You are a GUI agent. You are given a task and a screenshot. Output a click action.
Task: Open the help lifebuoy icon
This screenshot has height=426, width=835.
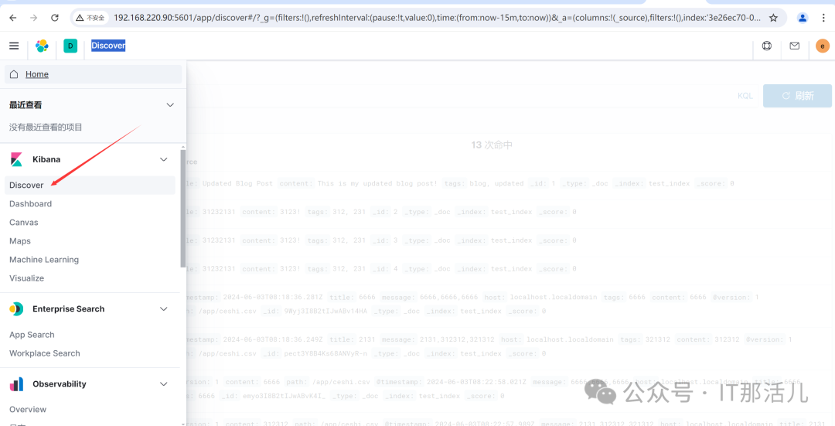coord(767,46)
